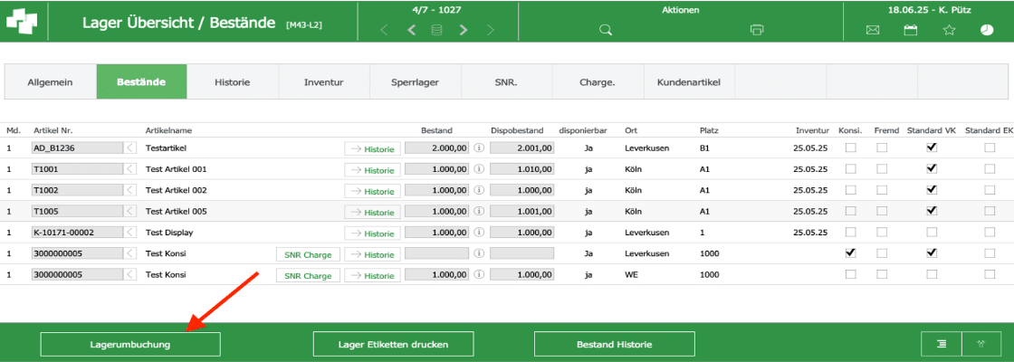This screenshot has width=1014, height=362.
Task: Toggle Konsi. checkbox for first Test Konsi row
Action: [x=850, y=253]
